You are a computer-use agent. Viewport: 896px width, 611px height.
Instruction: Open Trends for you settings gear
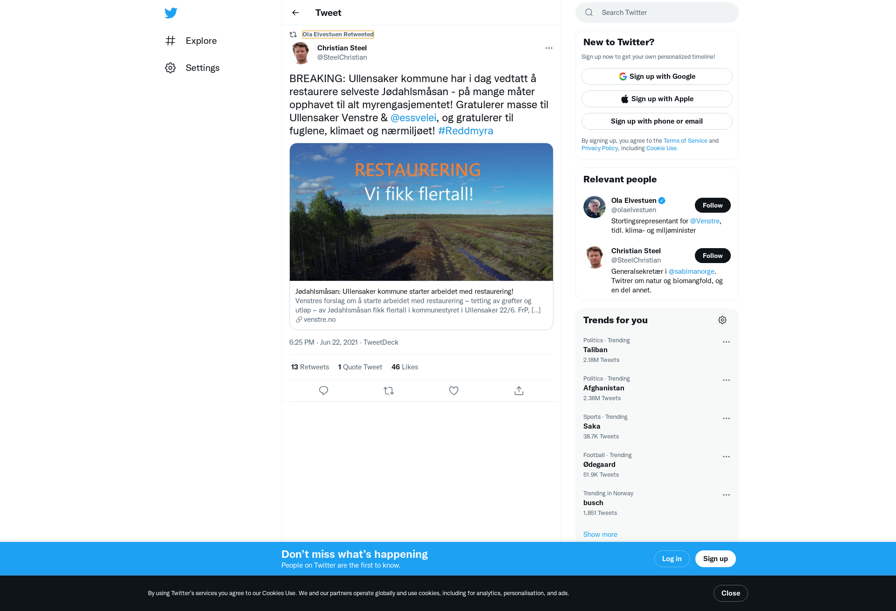click(x=722, y=320)
